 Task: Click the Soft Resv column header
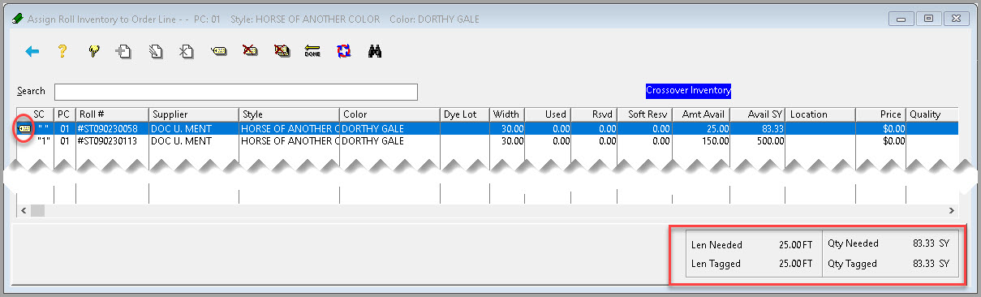tap(645, 114)
